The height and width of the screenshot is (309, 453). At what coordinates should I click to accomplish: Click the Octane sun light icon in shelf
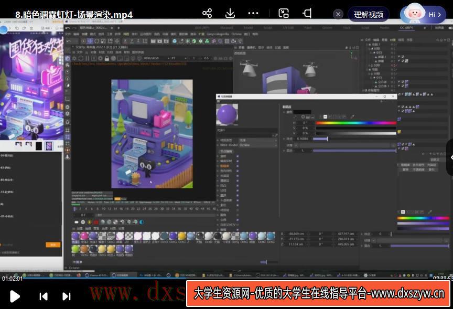pyautogui.click(x=89, y=222)
